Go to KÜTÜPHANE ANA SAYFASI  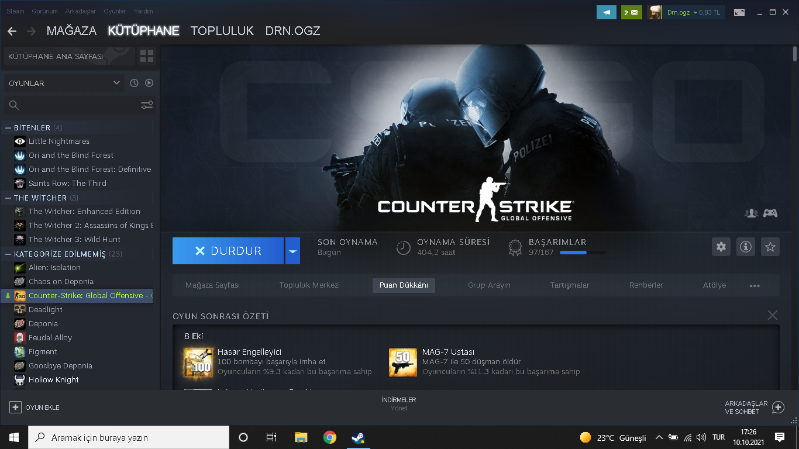coord(68,56)
